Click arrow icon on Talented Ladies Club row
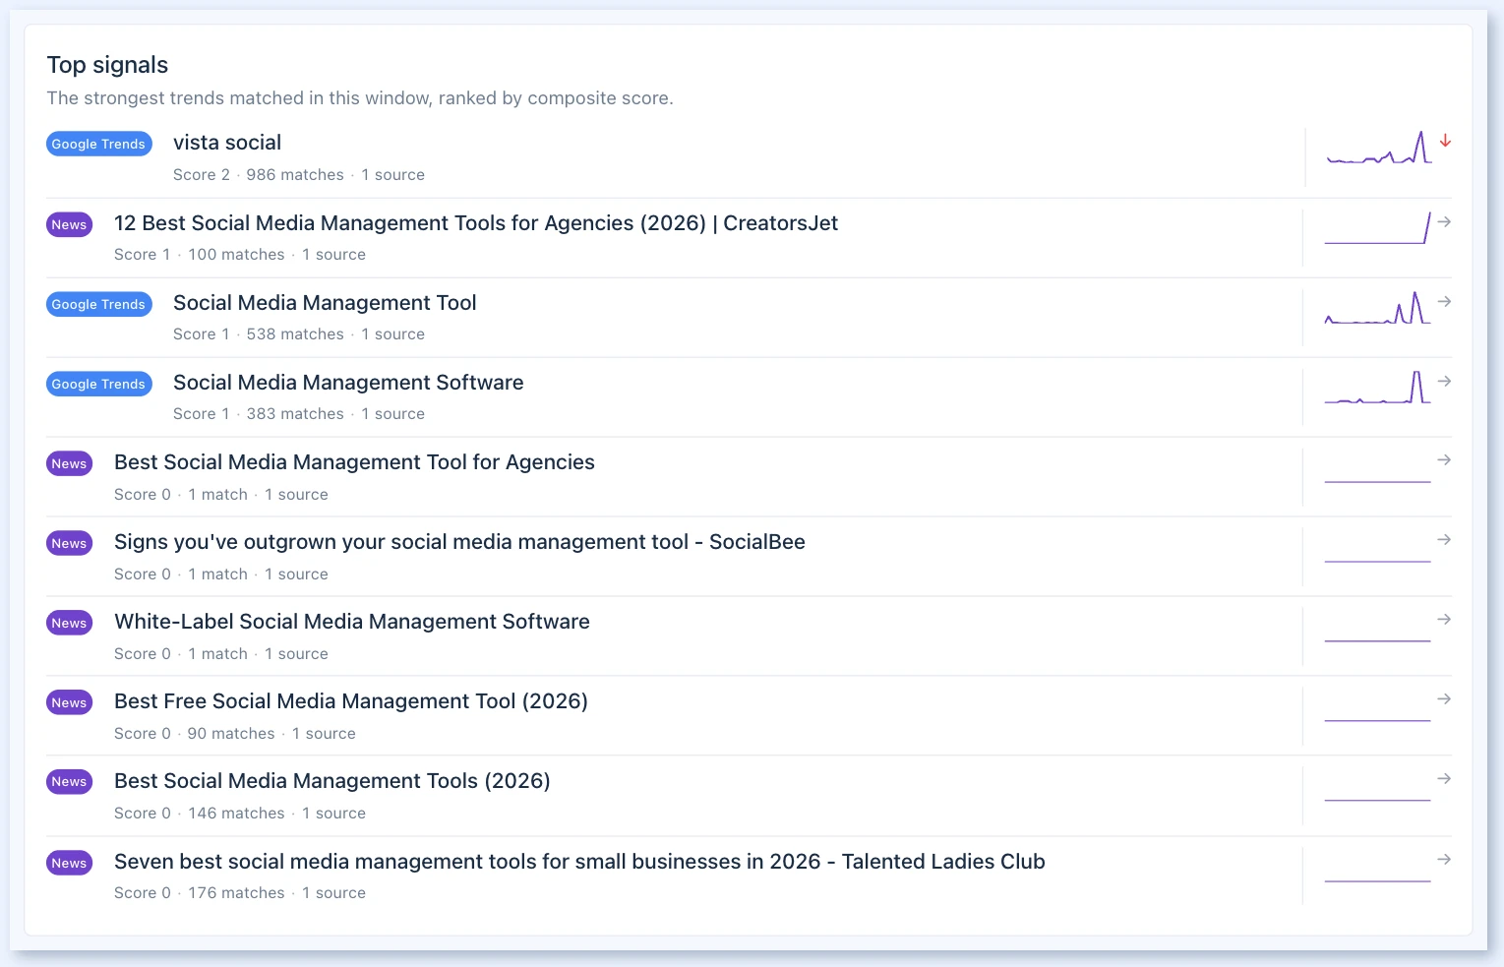 pyautogui.click(x=1444, y=860)
